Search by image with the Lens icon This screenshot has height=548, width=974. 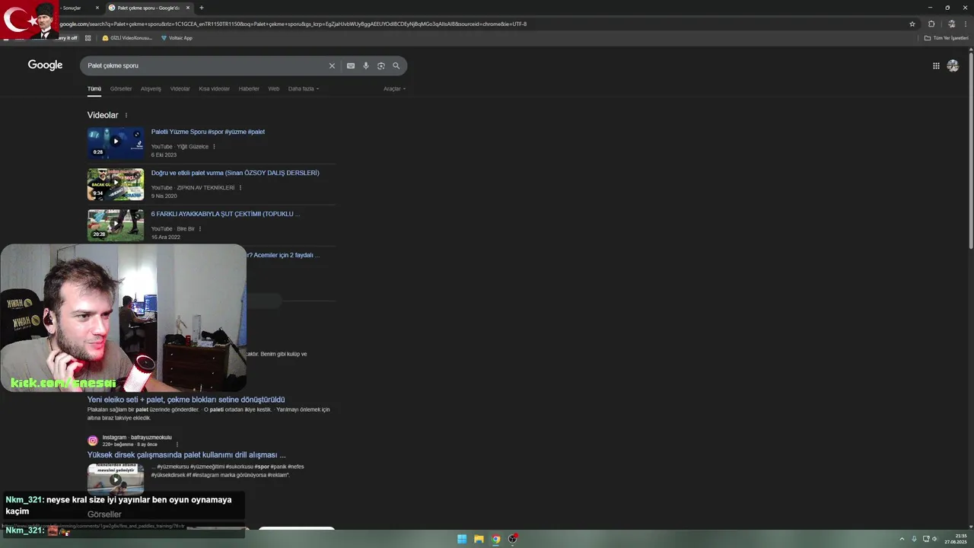(x=381, y=65)
